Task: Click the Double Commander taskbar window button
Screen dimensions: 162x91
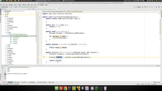Action: pos(27,1)
